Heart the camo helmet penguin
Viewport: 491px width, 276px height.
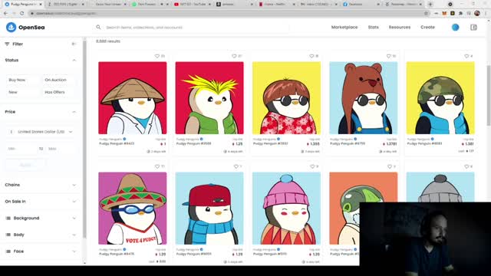[466, 56]
